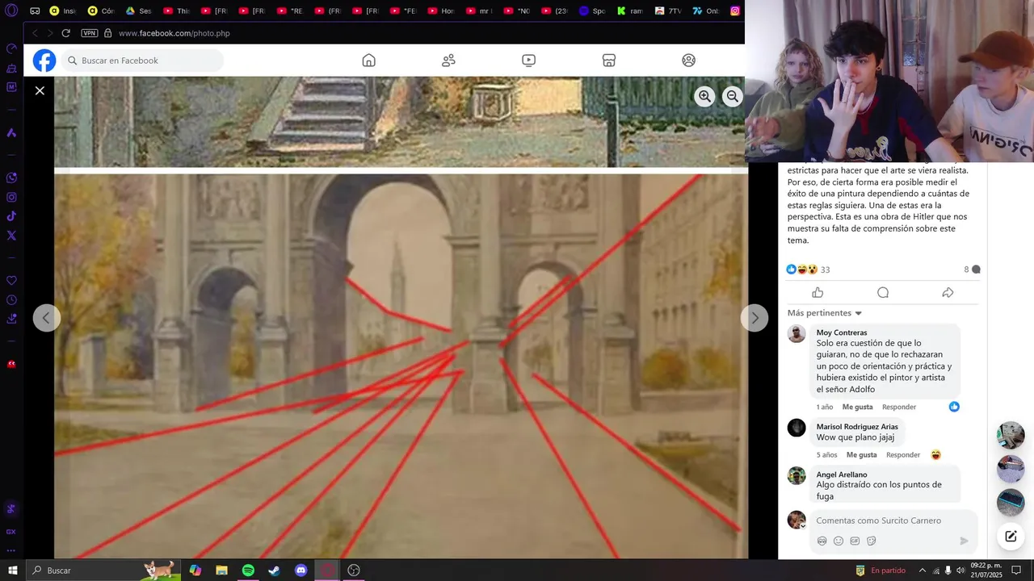Open the Windows Start button
The width and height of the screenshot is (1034, 581).
click(x=13, y=571)
